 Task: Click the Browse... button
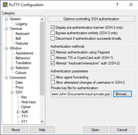coord(122,94)
